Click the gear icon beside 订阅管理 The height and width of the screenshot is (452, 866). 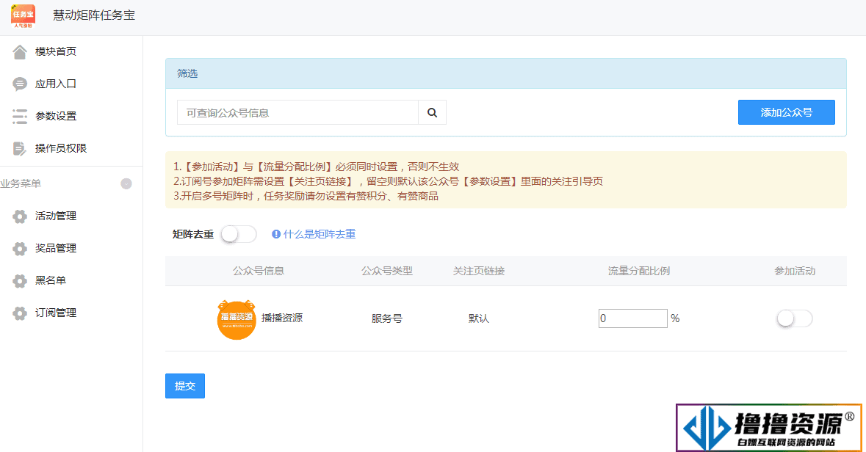pos(19,313)
